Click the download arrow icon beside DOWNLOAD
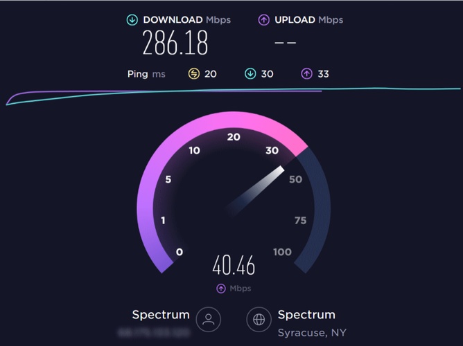 coord(132,20)
